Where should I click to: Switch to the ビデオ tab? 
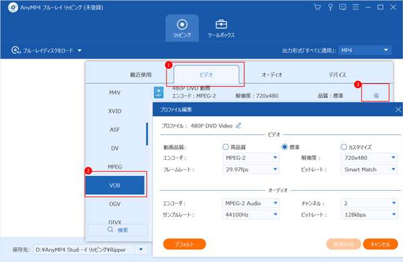coord(206,75)
